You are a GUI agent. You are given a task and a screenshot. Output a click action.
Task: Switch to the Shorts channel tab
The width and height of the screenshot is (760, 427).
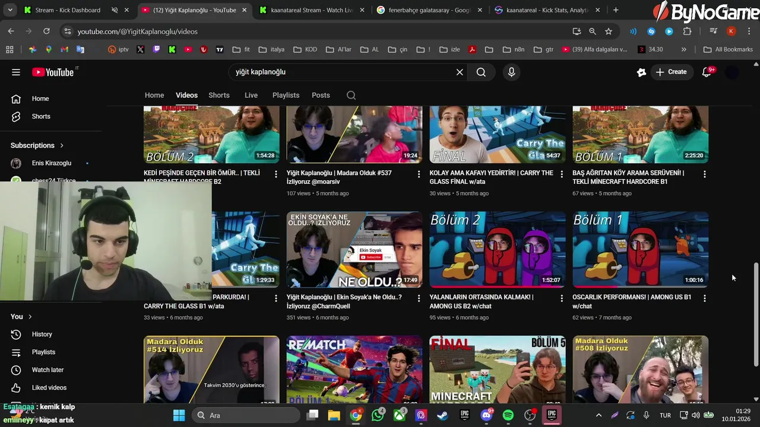(219, 95)
